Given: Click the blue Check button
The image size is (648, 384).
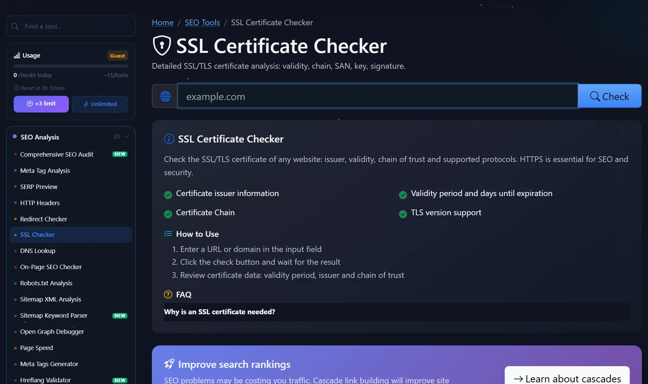Looking at the screenshot, I should [x=610, y=96].
